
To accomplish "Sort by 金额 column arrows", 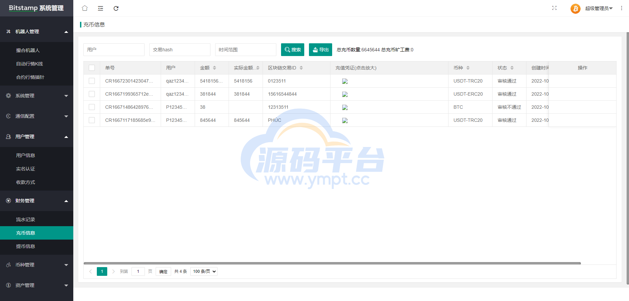I will pyautogui.click(x=214, y=68).
